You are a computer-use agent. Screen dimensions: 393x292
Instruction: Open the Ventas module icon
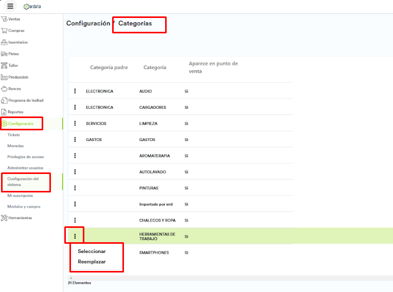(x=4, y=19)
